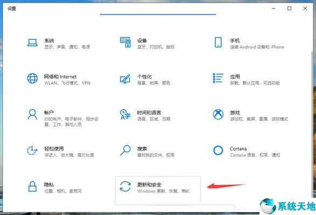
Task: Select the 时间和语言 title text
Action: tap(149, 113)
